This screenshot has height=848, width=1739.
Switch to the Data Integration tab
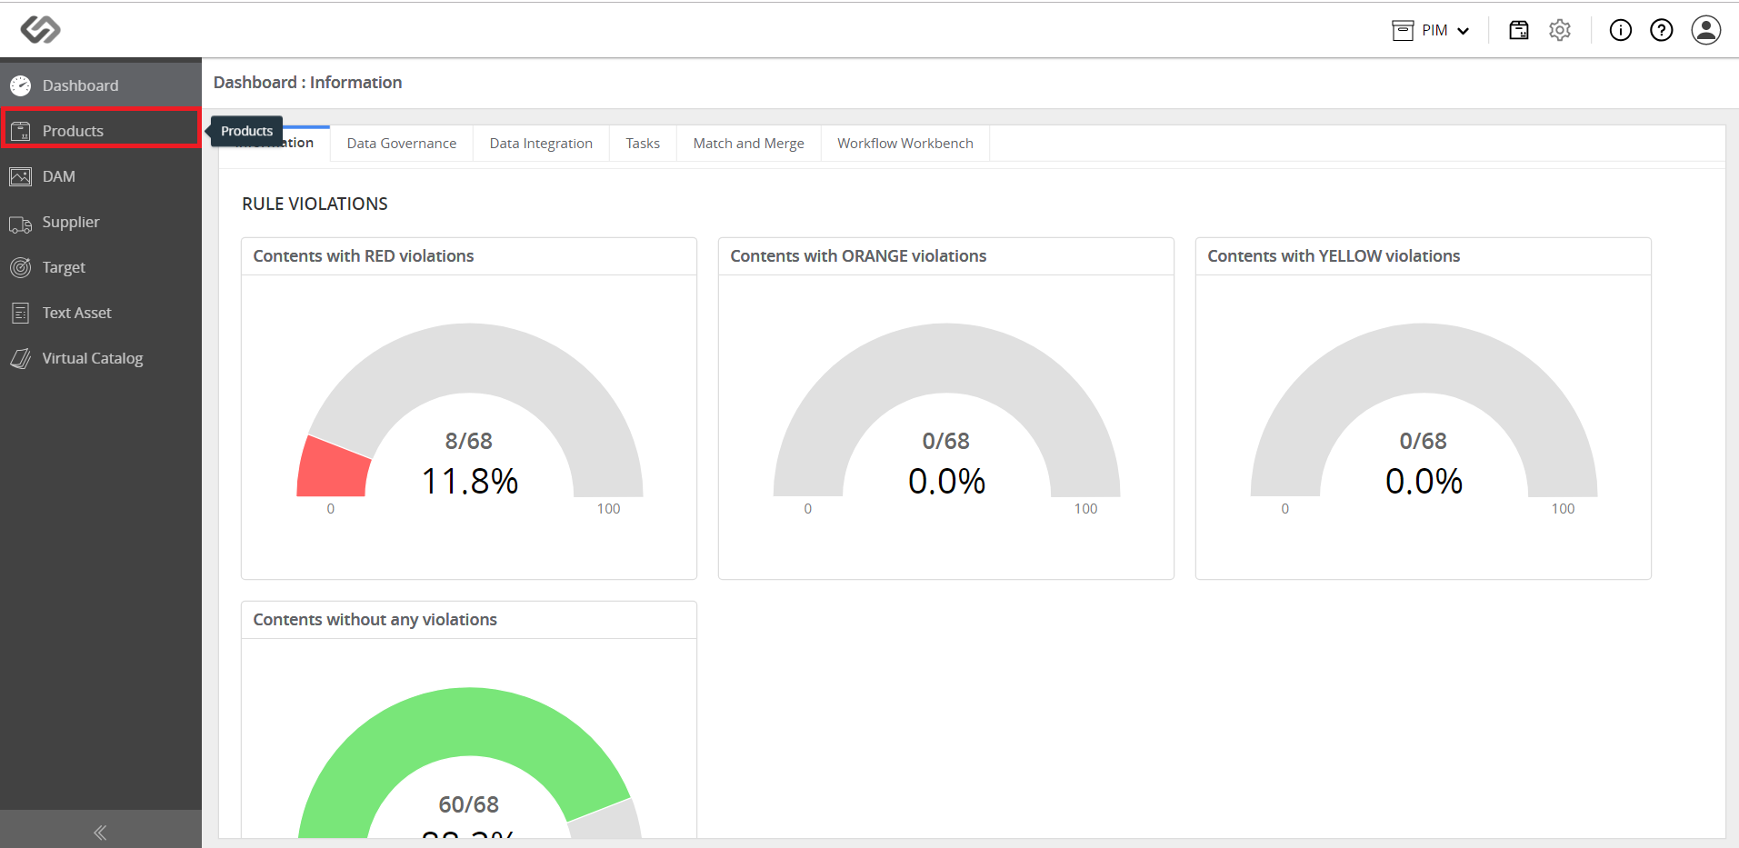point(541,144)
